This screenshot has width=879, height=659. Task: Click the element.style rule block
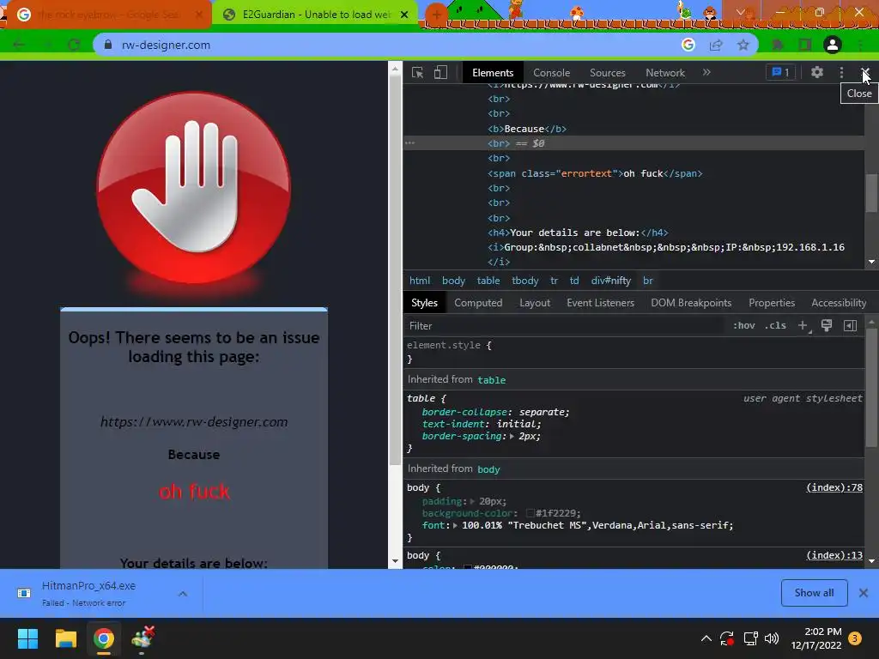click(634, 352)
